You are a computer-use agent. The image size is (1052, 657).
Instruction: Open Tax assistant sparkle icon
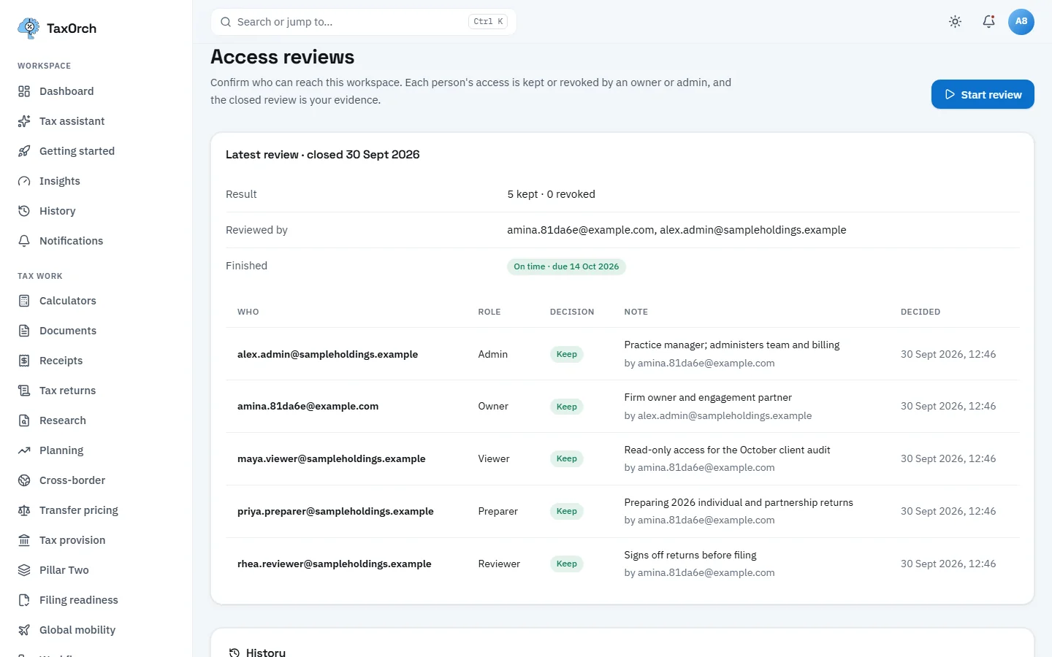click(x=24, y=121)
